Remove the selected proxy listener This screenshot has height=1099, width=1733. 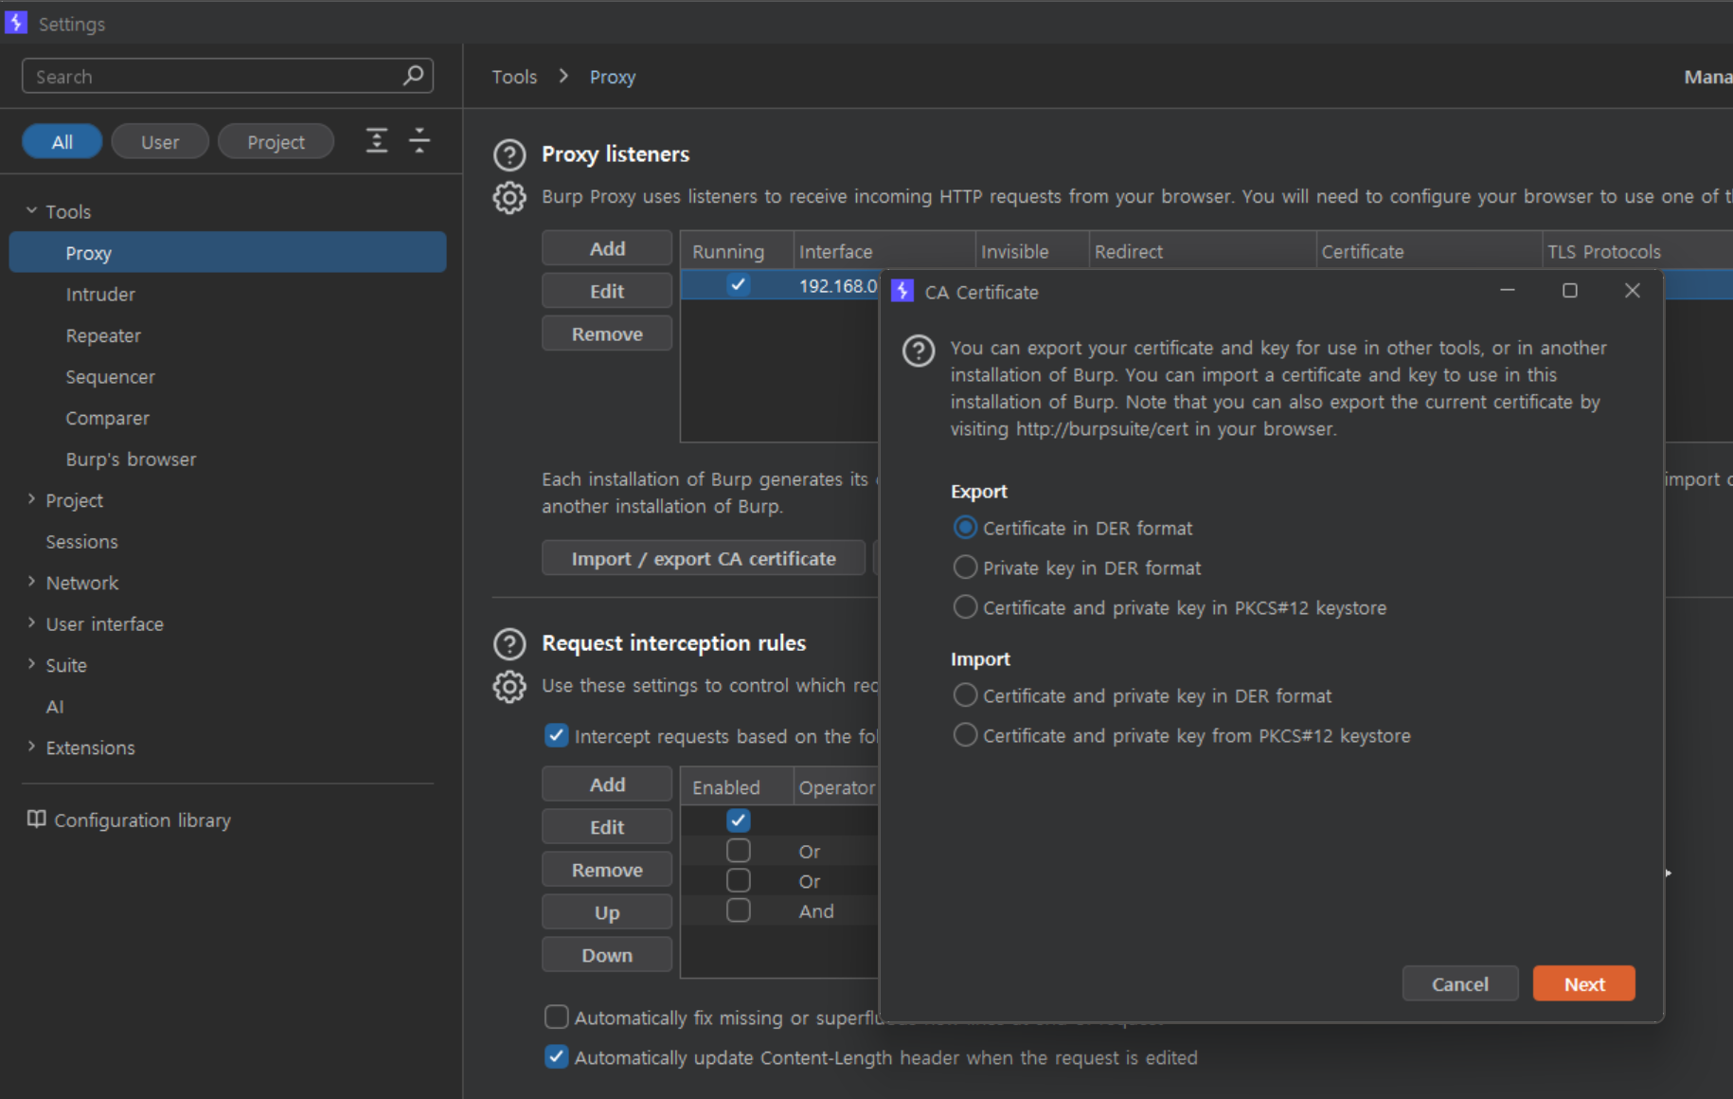[x=607, y=333]
